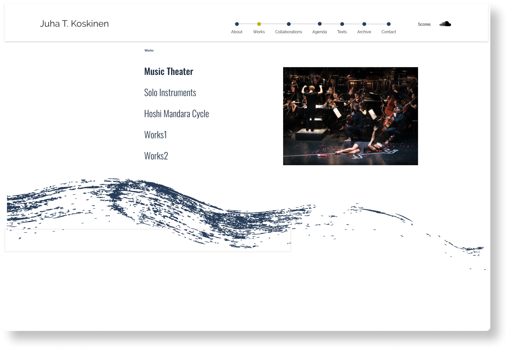Click the Works breadcrumb text
This screenshot has height=350, width=509.
click(149, 51)
